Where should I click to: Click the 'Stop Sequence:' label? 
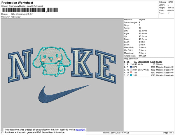[x=131, y=59]
